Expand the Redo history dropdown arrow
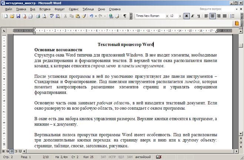The height and width of the screenshot is (160, 244). [105, 16]
